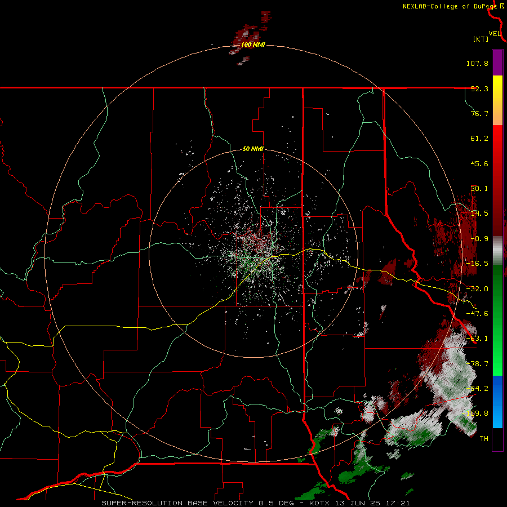Pick the blue segment of the color bar
507x507 pixels.
[497, 402]
